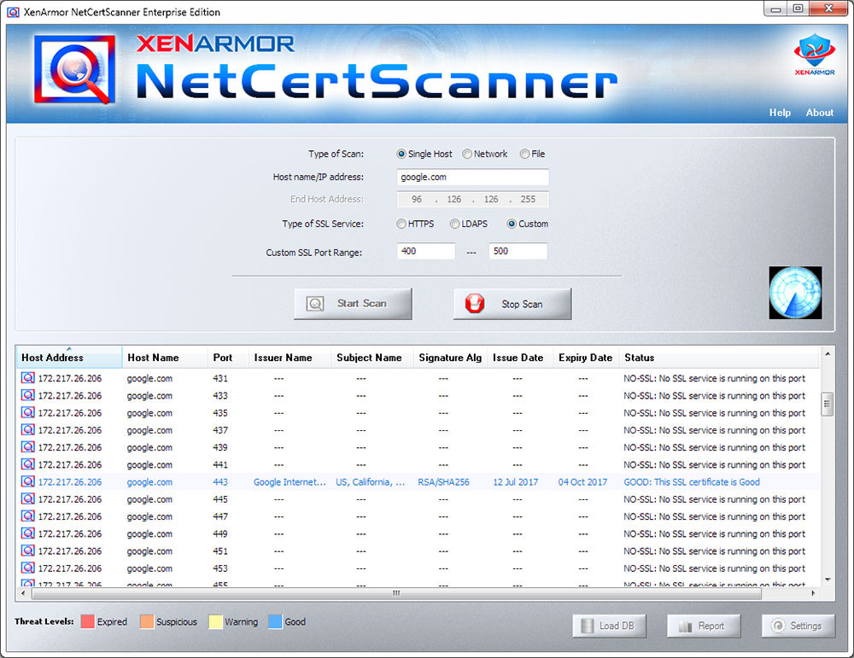Image resolution: width=854 pixels, height=658 pixels.
Task: Click row icon for port 453
Action: point(28,568)
